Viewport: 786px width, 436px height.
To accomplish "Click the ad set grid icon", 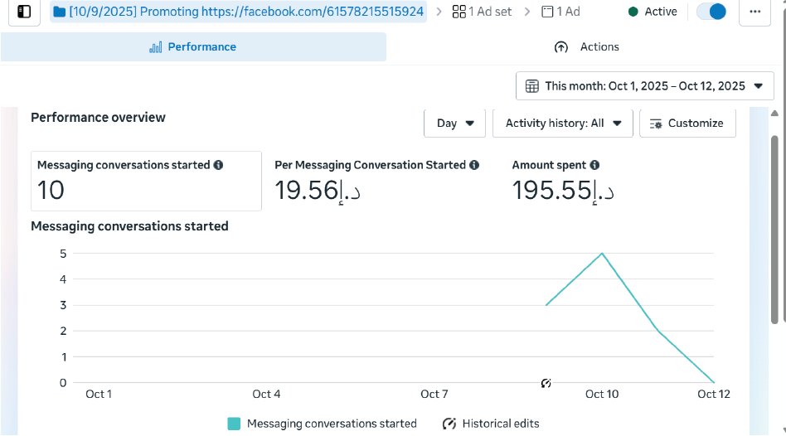I will (x=458, y=12).
